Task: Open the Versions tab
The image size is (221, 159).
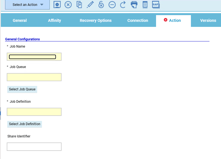Action: [x=208, y=20]
